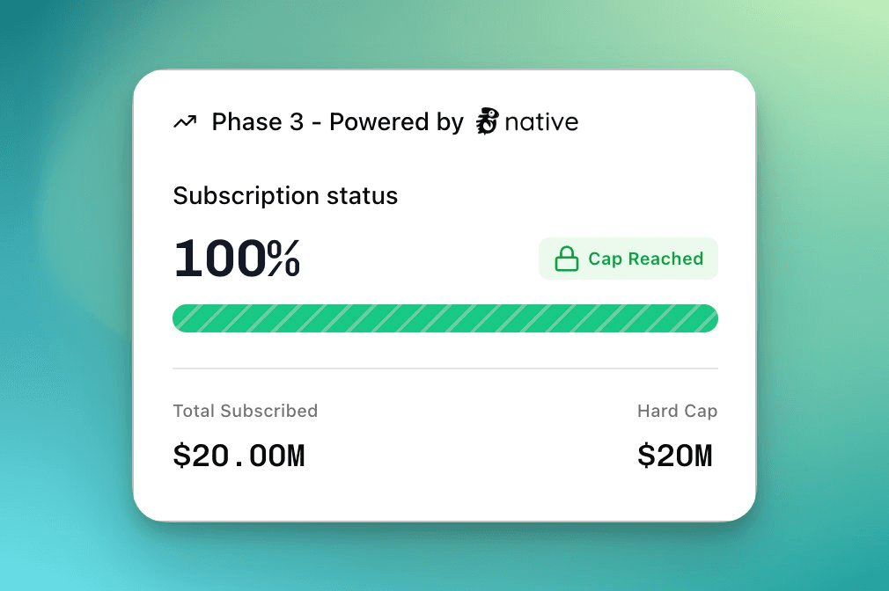Click the right end of the progress bar
This screenshot has width=889, height=591.
[709, 318]
